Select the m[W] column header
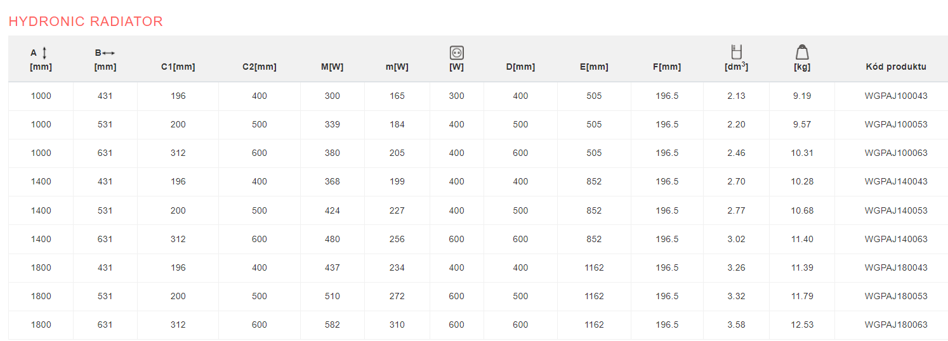948x341 pixels. (397, 67)
